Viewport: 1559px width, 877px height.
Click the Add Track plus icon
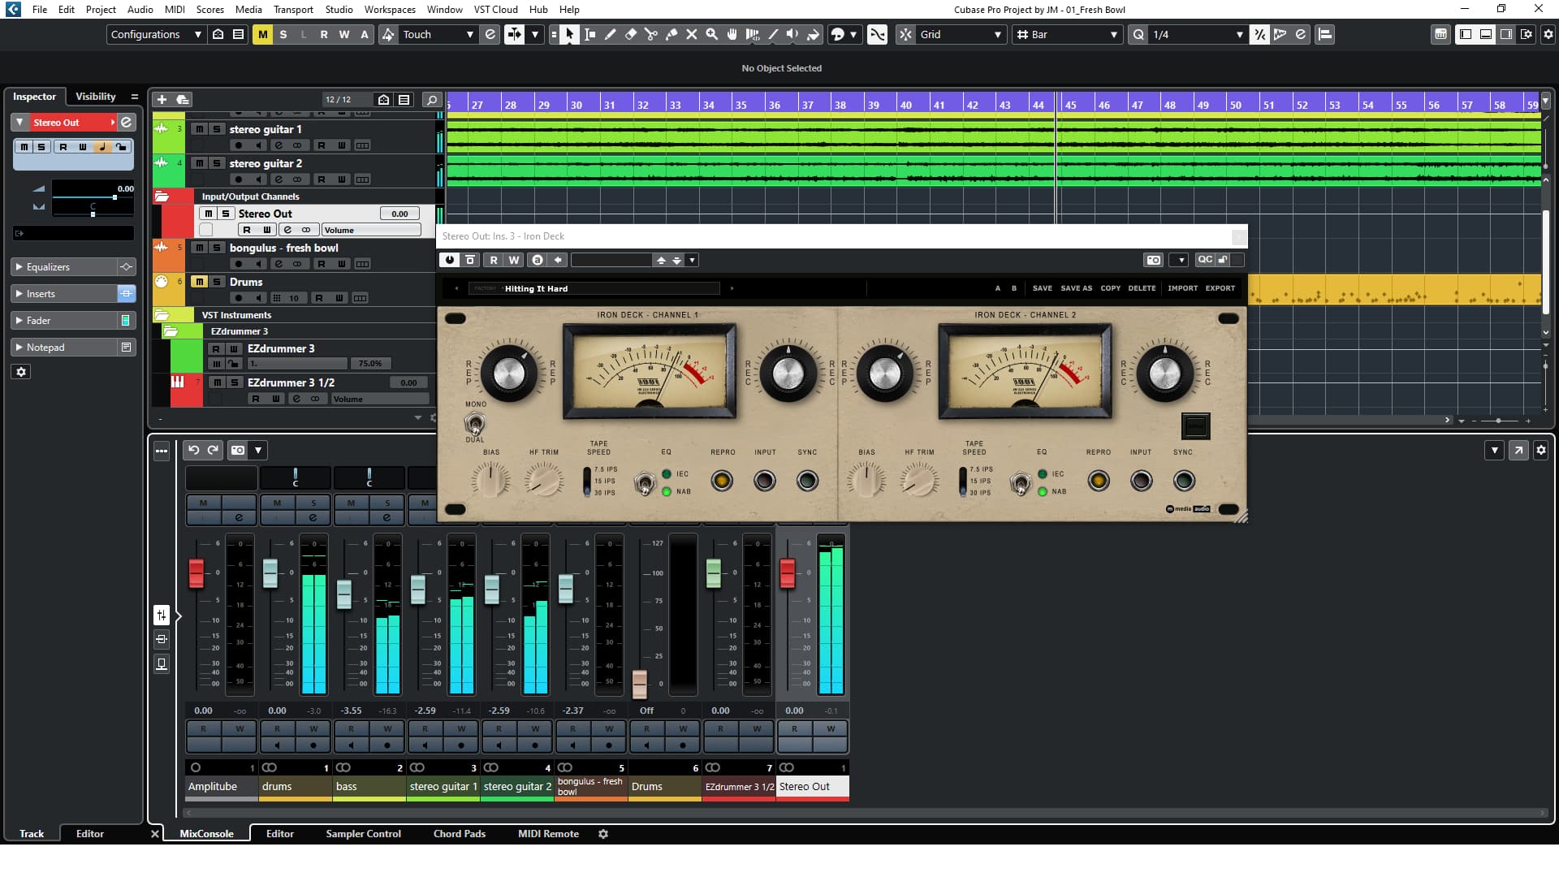coord(162,99)
